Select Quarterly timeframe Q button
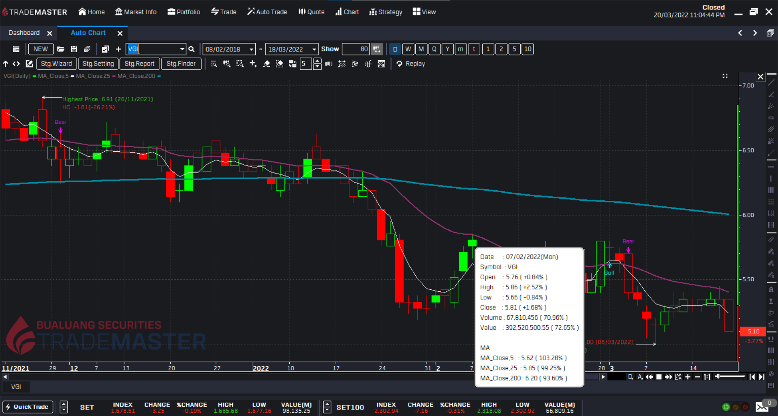Screen dimensions: 778x416 point(434,49)
